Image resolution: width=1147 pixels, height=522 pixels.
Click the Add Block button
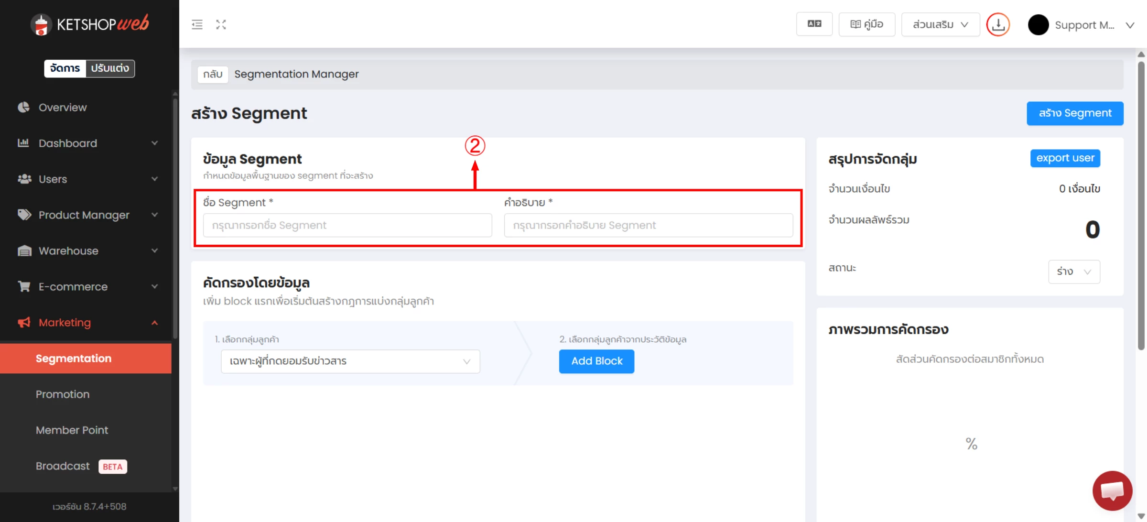tap(596, 361)
